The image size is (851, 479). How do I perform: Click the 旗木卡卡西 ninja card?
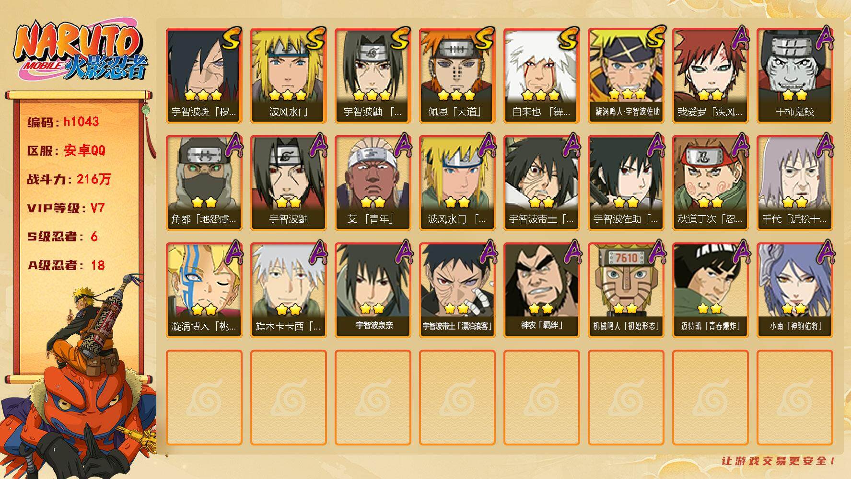coord(288,290)
